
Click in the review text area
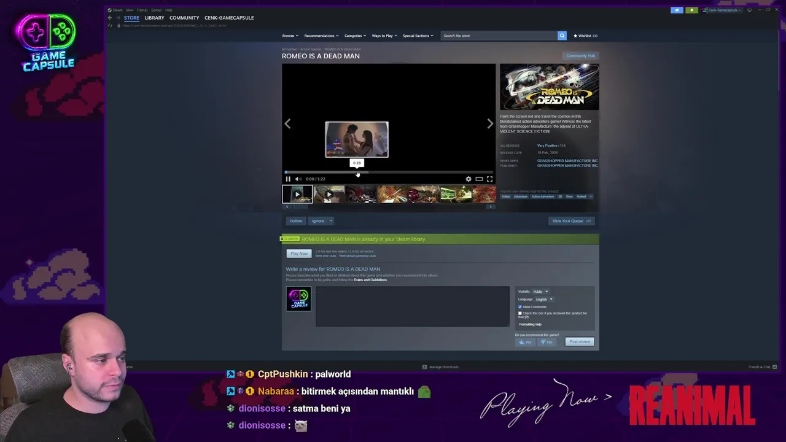pos(412,306)
